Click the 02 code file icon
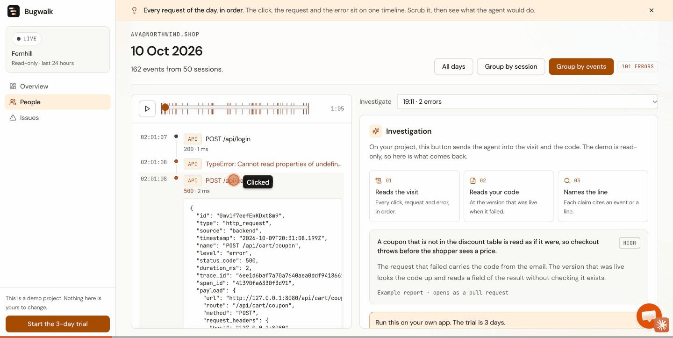This screenshot has width=673, height=338. tap(473, 180)
